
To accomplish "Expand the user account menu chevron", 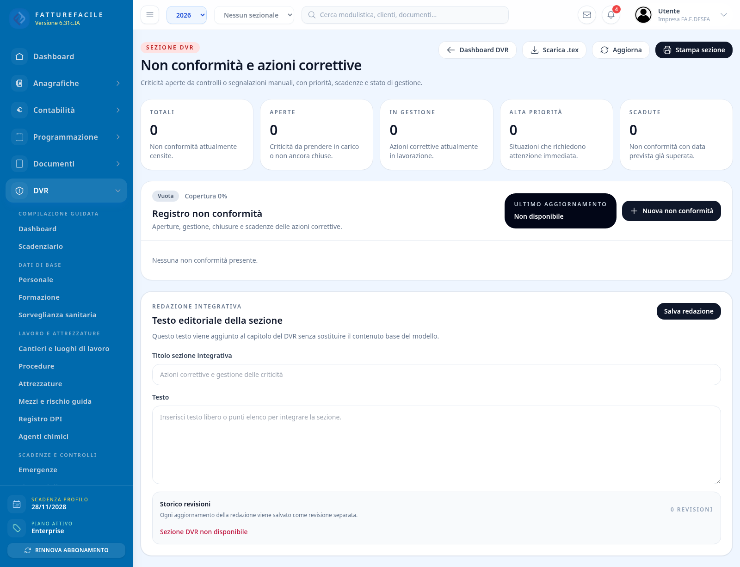I will click(724, 15).
